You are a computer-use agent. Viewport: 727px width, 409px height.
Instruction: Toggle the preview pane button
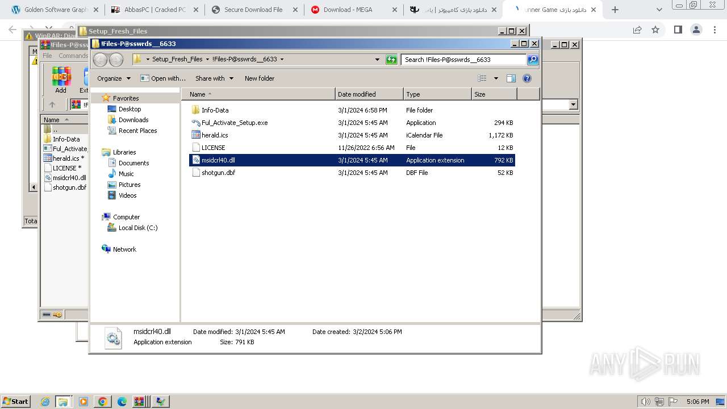tap(511, 78)
